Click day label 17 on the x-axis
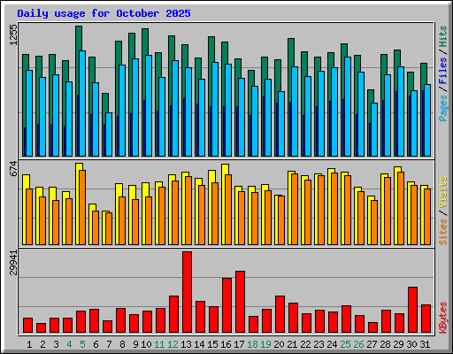Screen dimensions: 453x354 click(x=239, y=344)
